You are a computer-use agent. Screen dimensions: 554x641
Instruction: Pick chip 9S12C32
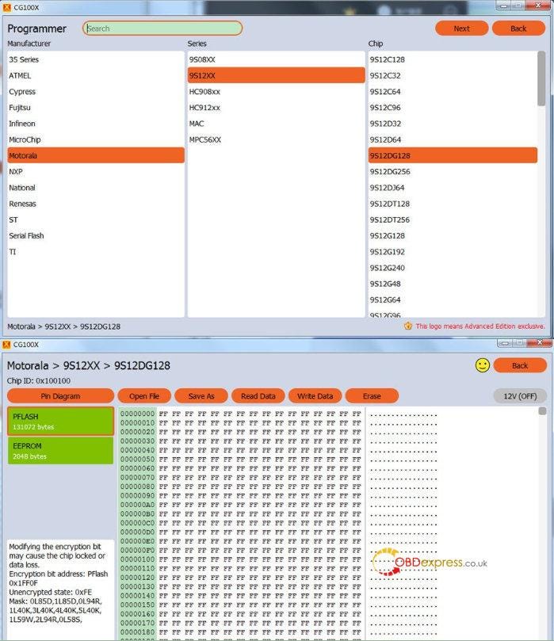(x=453, y=75)
